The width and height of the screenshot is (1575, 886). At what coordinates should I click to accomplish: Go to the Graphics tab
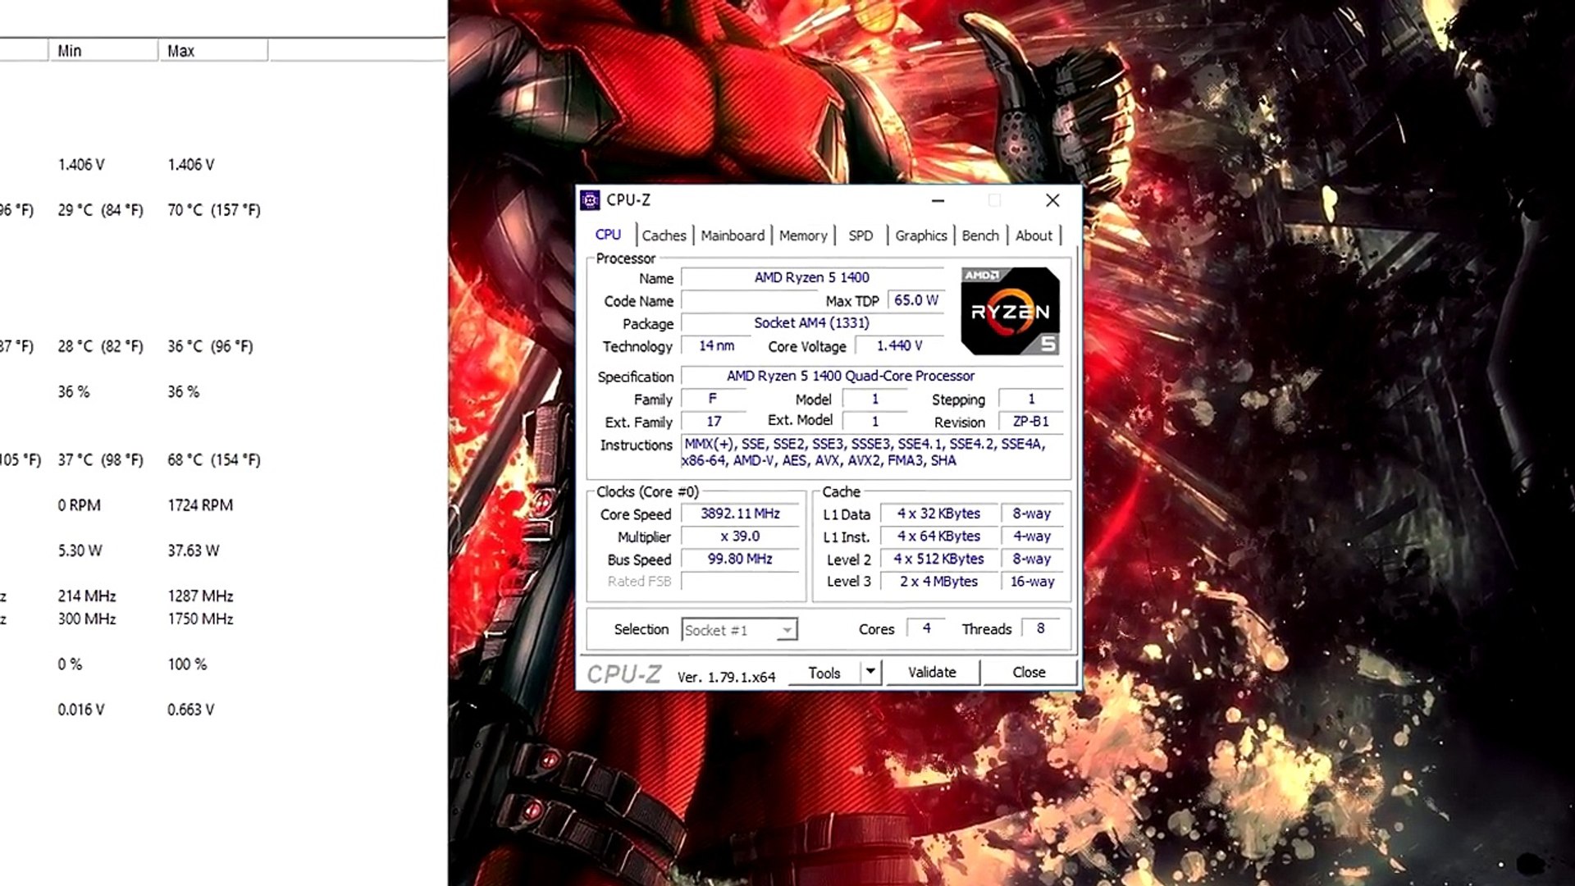tap(920, 235)
